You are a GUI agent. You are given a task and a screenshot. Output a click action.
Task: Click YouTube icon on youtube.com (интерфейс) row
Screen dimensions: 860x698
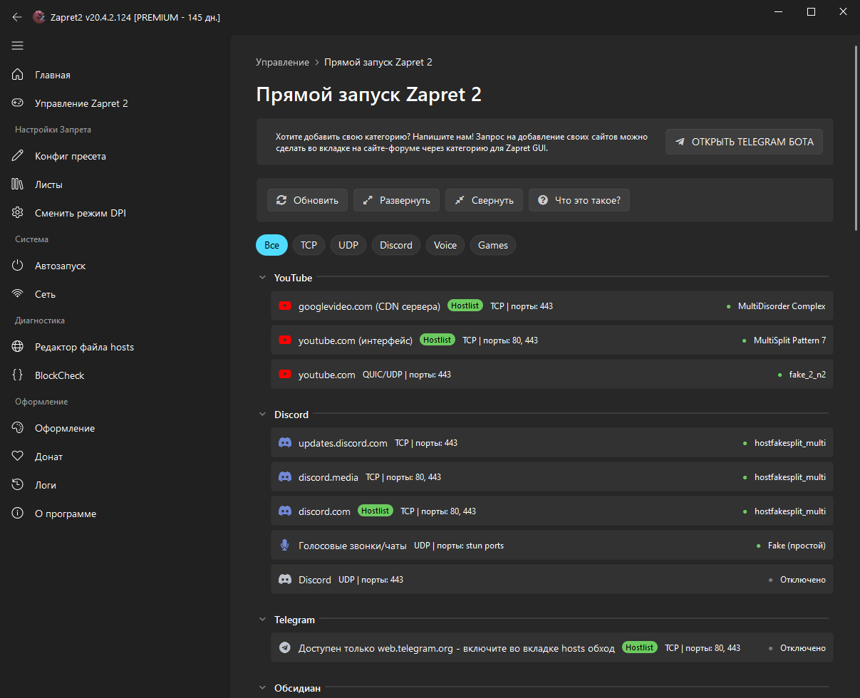285,340
